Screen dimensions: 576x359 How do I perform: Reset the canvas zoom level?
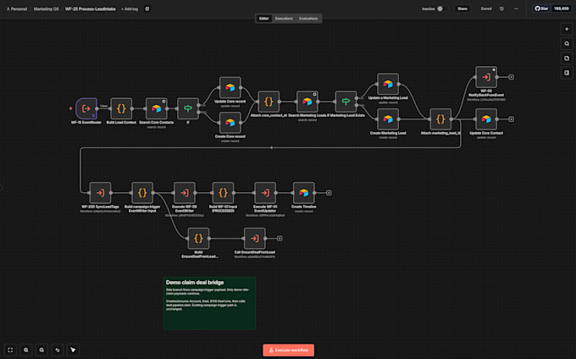coord(58,350)
